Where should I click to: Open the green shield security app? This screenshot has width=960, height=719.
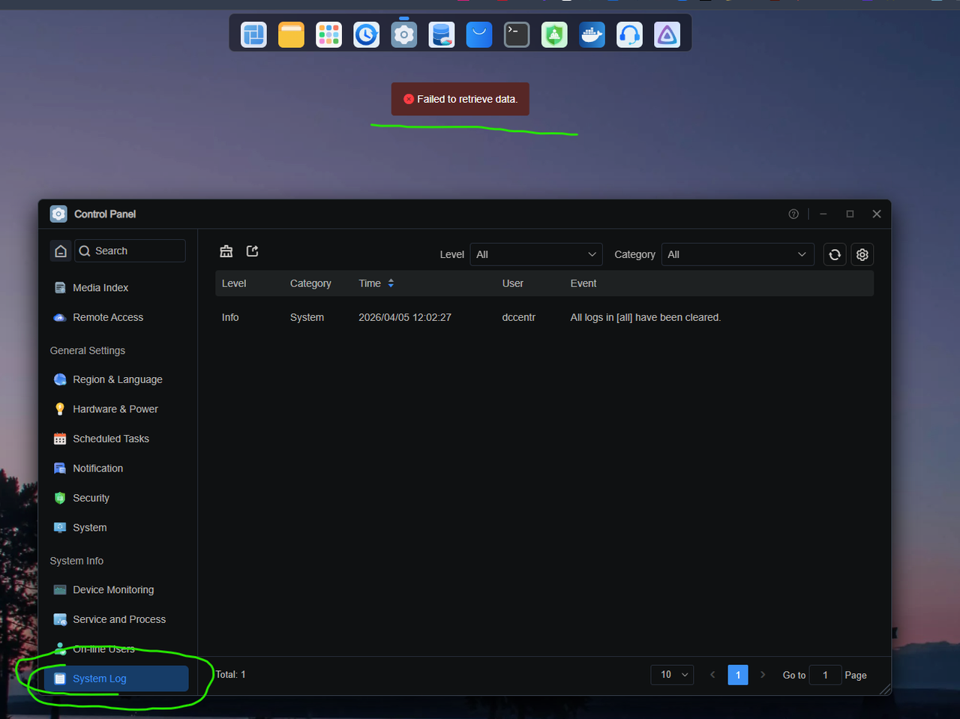(x=554, y=34)
